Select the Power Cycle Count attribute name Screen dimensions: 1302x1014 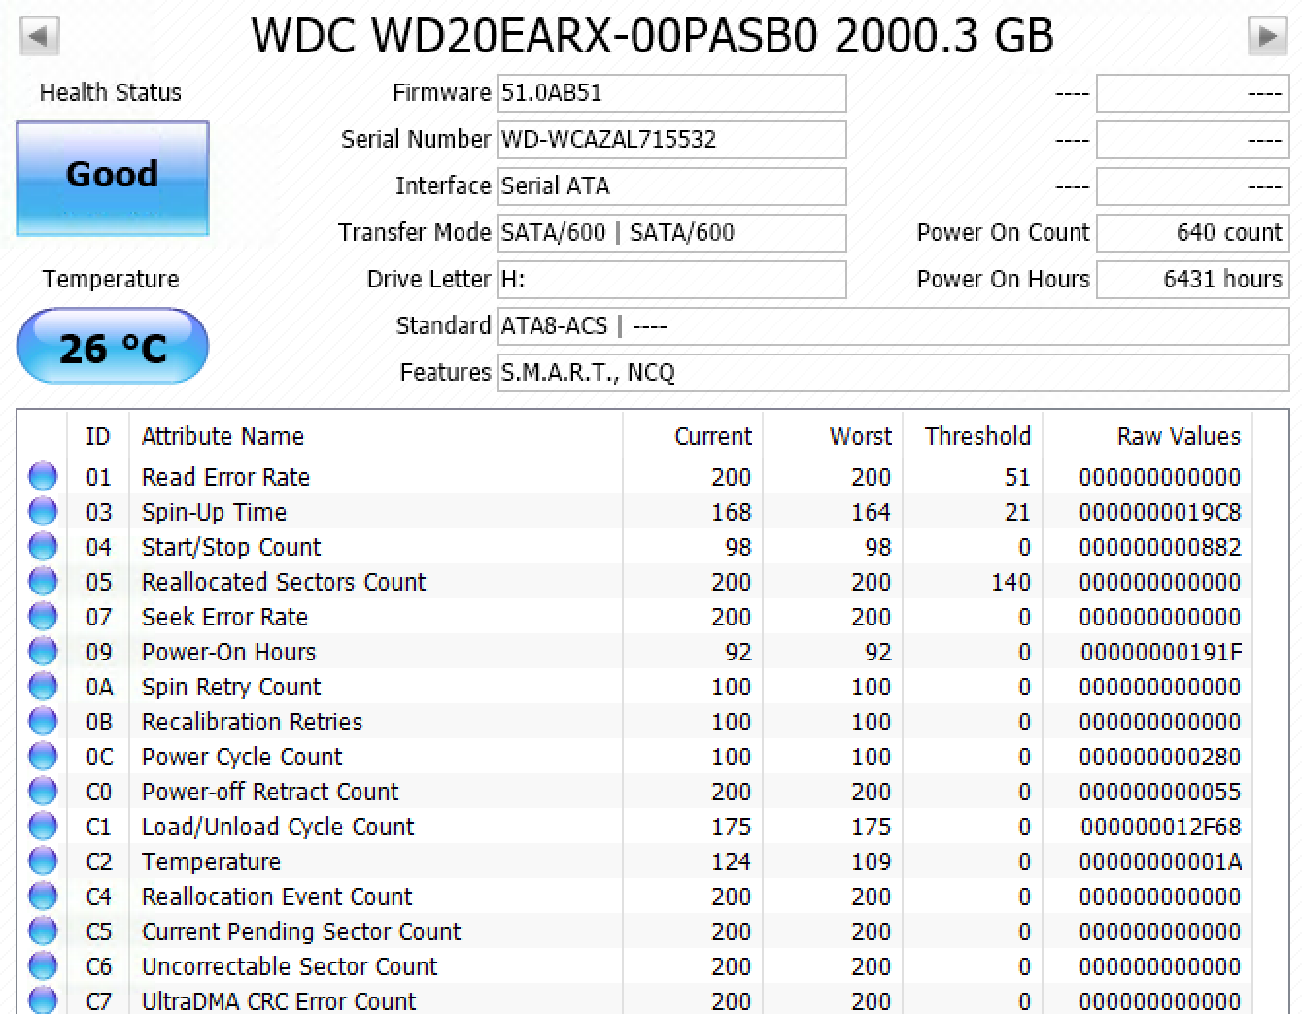tap(242, 757)
